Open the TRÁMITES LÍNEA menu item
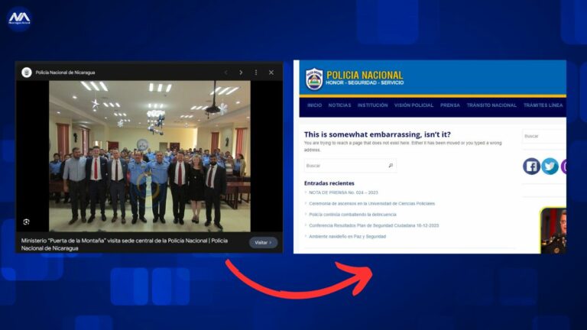 click(x=543, y=105)
